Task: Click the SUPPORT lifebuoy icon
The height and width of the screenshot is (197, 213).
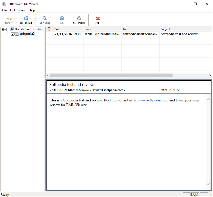Action: (x=79, y=18)
